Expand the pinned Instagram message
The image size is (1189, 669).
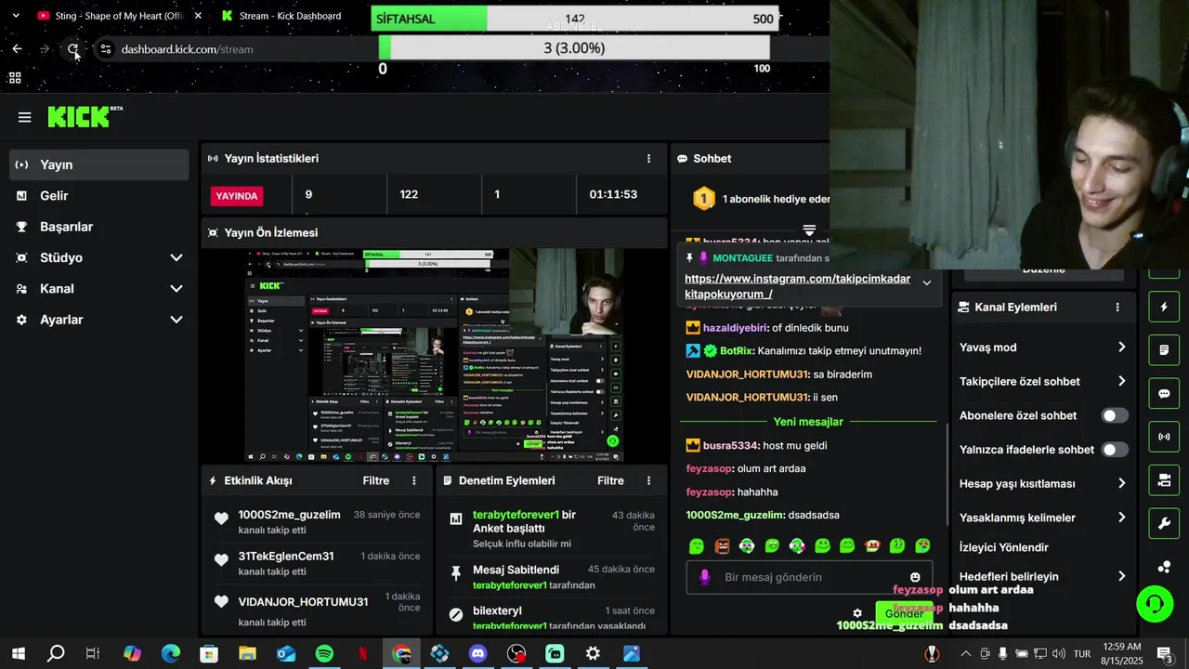(x=926, y=282)
